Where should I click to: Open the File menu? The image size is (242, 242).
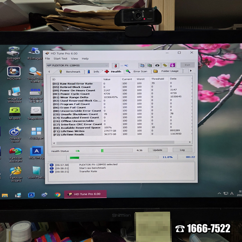pyautogui.click(x=47, y=59)
